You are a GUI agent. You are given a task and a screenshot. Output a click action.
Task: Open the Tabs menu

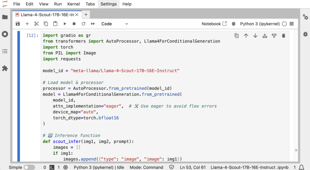90,4
